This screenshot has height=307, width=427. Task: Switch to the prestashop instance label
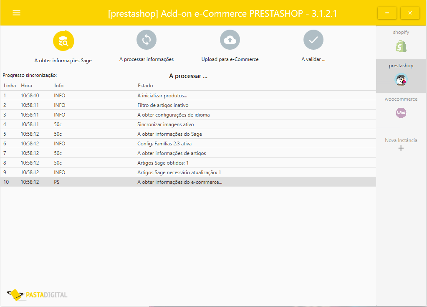[x=401, y=66]
